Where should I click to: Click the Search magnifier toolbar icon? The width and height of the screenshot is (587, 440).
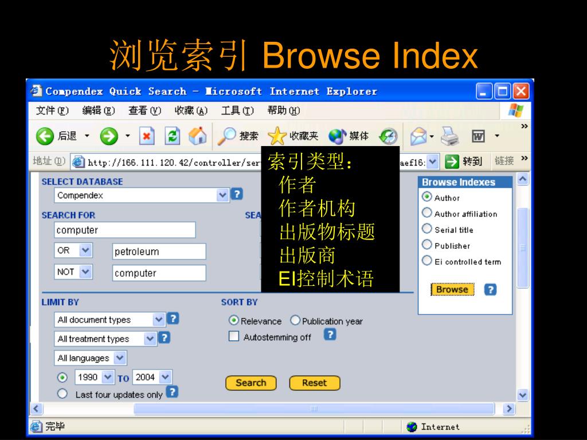pos(226,136)
